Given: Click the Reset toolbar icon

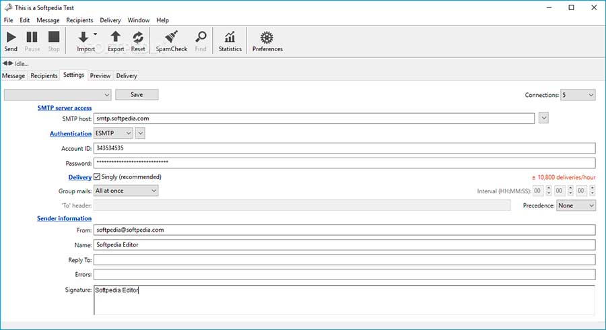Looking at the screenshot, I should (138, 39).
